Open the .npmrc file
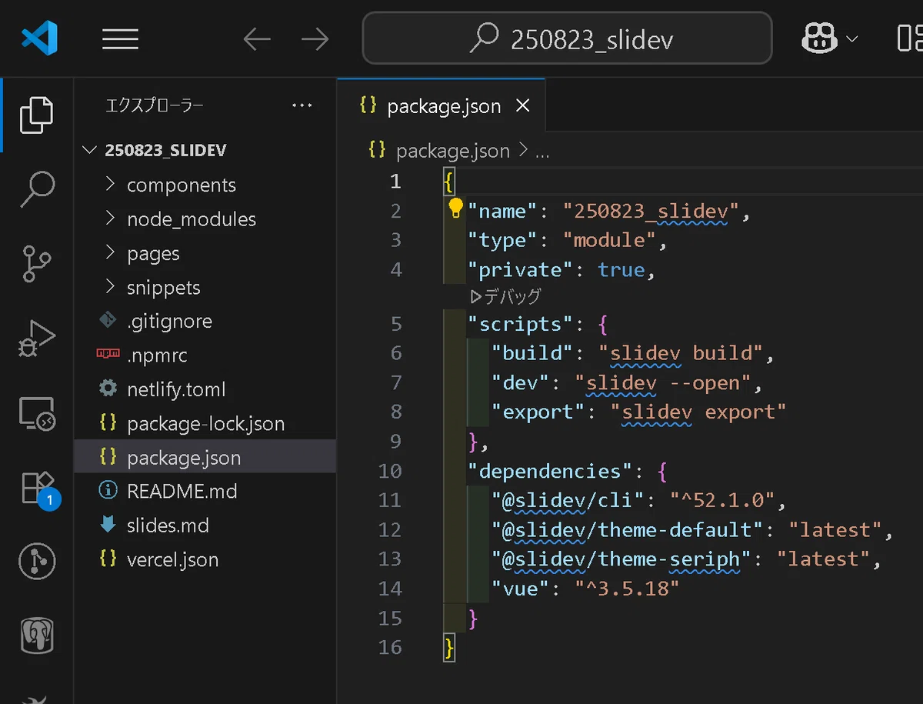 (x=205, y=355)
